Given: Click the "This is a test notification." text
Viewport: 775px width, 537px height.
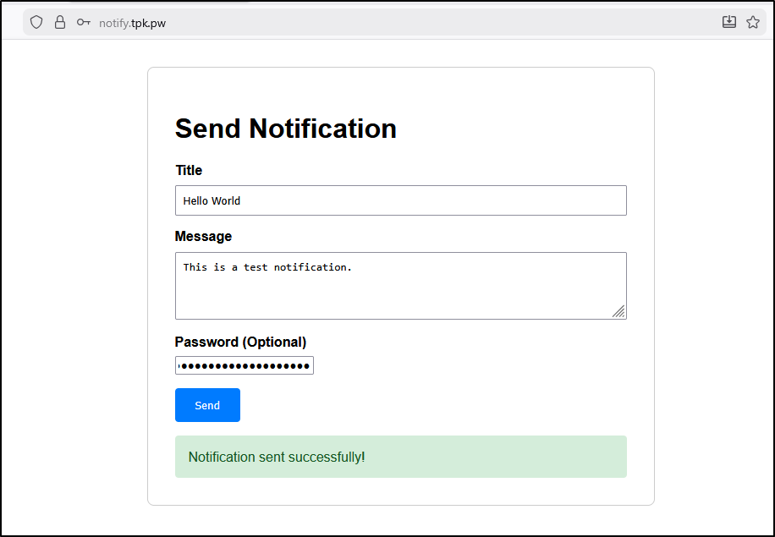Looking at the screenshot, I should pos(267,267).
